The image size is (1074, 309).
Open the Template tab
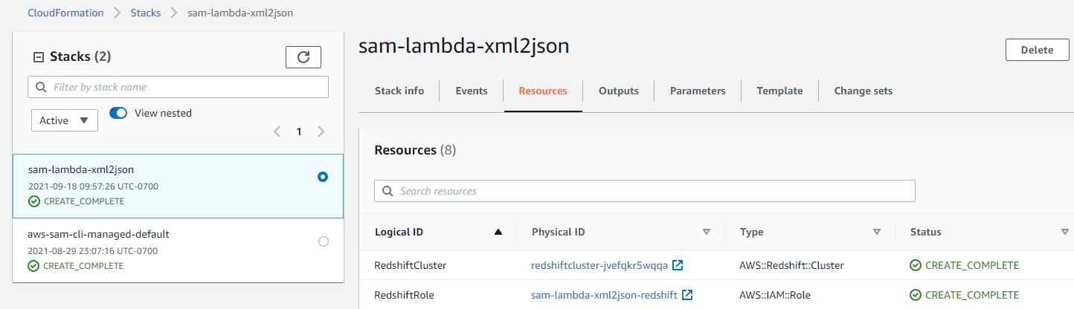click(x=779, y=91)
